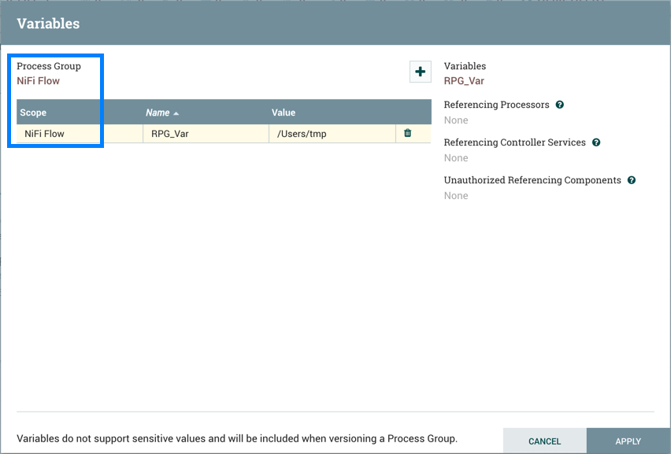Click the Referencing Processors label

point(496,105)
